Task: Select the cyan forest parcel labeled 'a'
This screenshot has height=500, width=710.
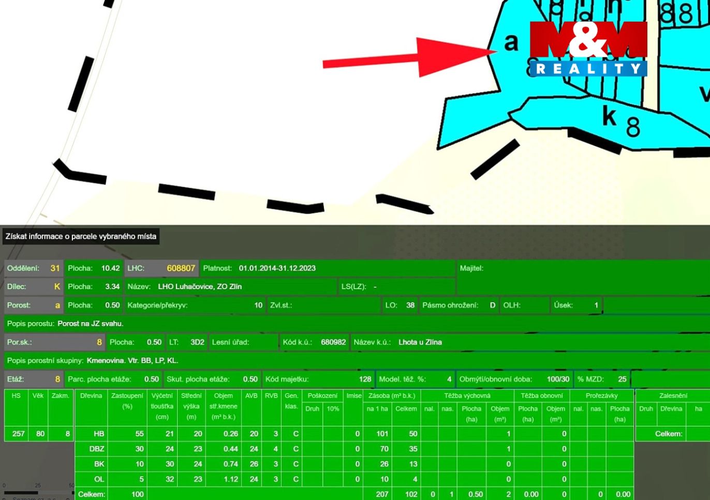Action: click(x=510, y=44)
